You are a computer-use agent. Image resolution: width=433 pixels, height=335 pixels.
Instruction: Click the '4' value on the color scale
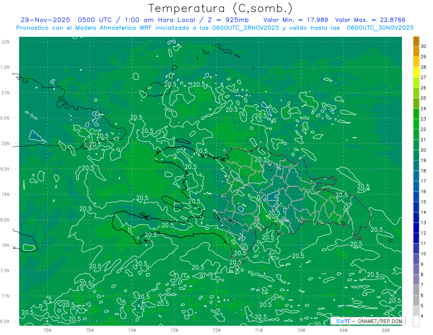click(422, 316)
